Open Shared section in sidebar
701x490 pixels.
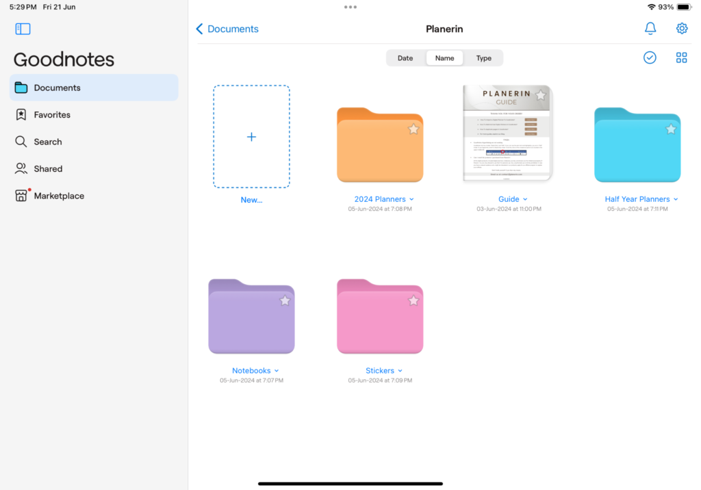(x=94, y=168)
